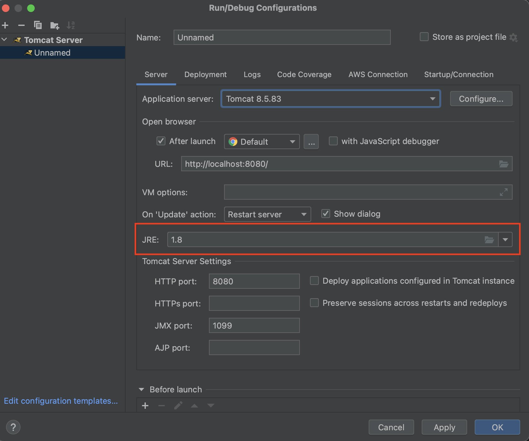Click the HTTP port field
This screenshot has height=441, width=529.
pyautogui.click(x=254, y=281)
